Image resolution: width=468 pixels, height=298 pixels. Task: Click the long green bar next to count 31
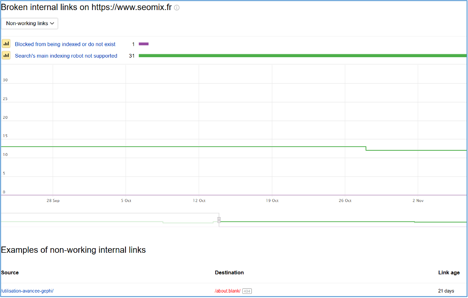click(x=302, y=56)
